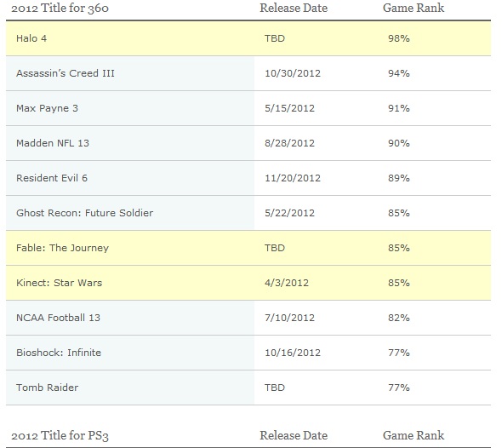Click Fable: The Journey title
The height and width of the screenshot is (448, 502).
62,248
